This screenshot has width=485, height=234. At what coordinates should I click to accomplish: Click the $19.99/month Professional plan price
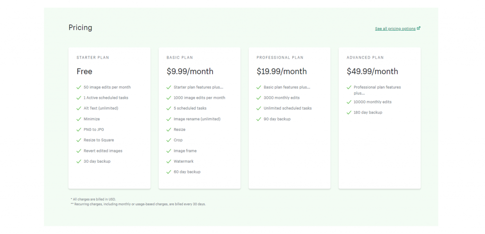pyautogui.click(x=281, y=72)
